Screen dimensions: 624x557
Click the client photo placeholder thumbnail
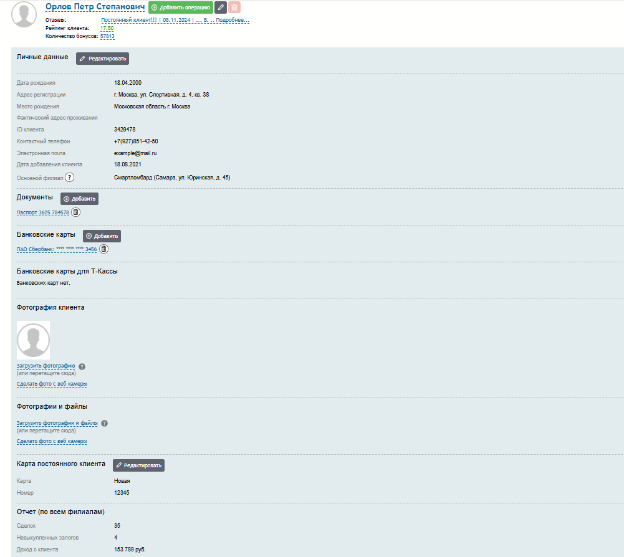click(33, 340)
